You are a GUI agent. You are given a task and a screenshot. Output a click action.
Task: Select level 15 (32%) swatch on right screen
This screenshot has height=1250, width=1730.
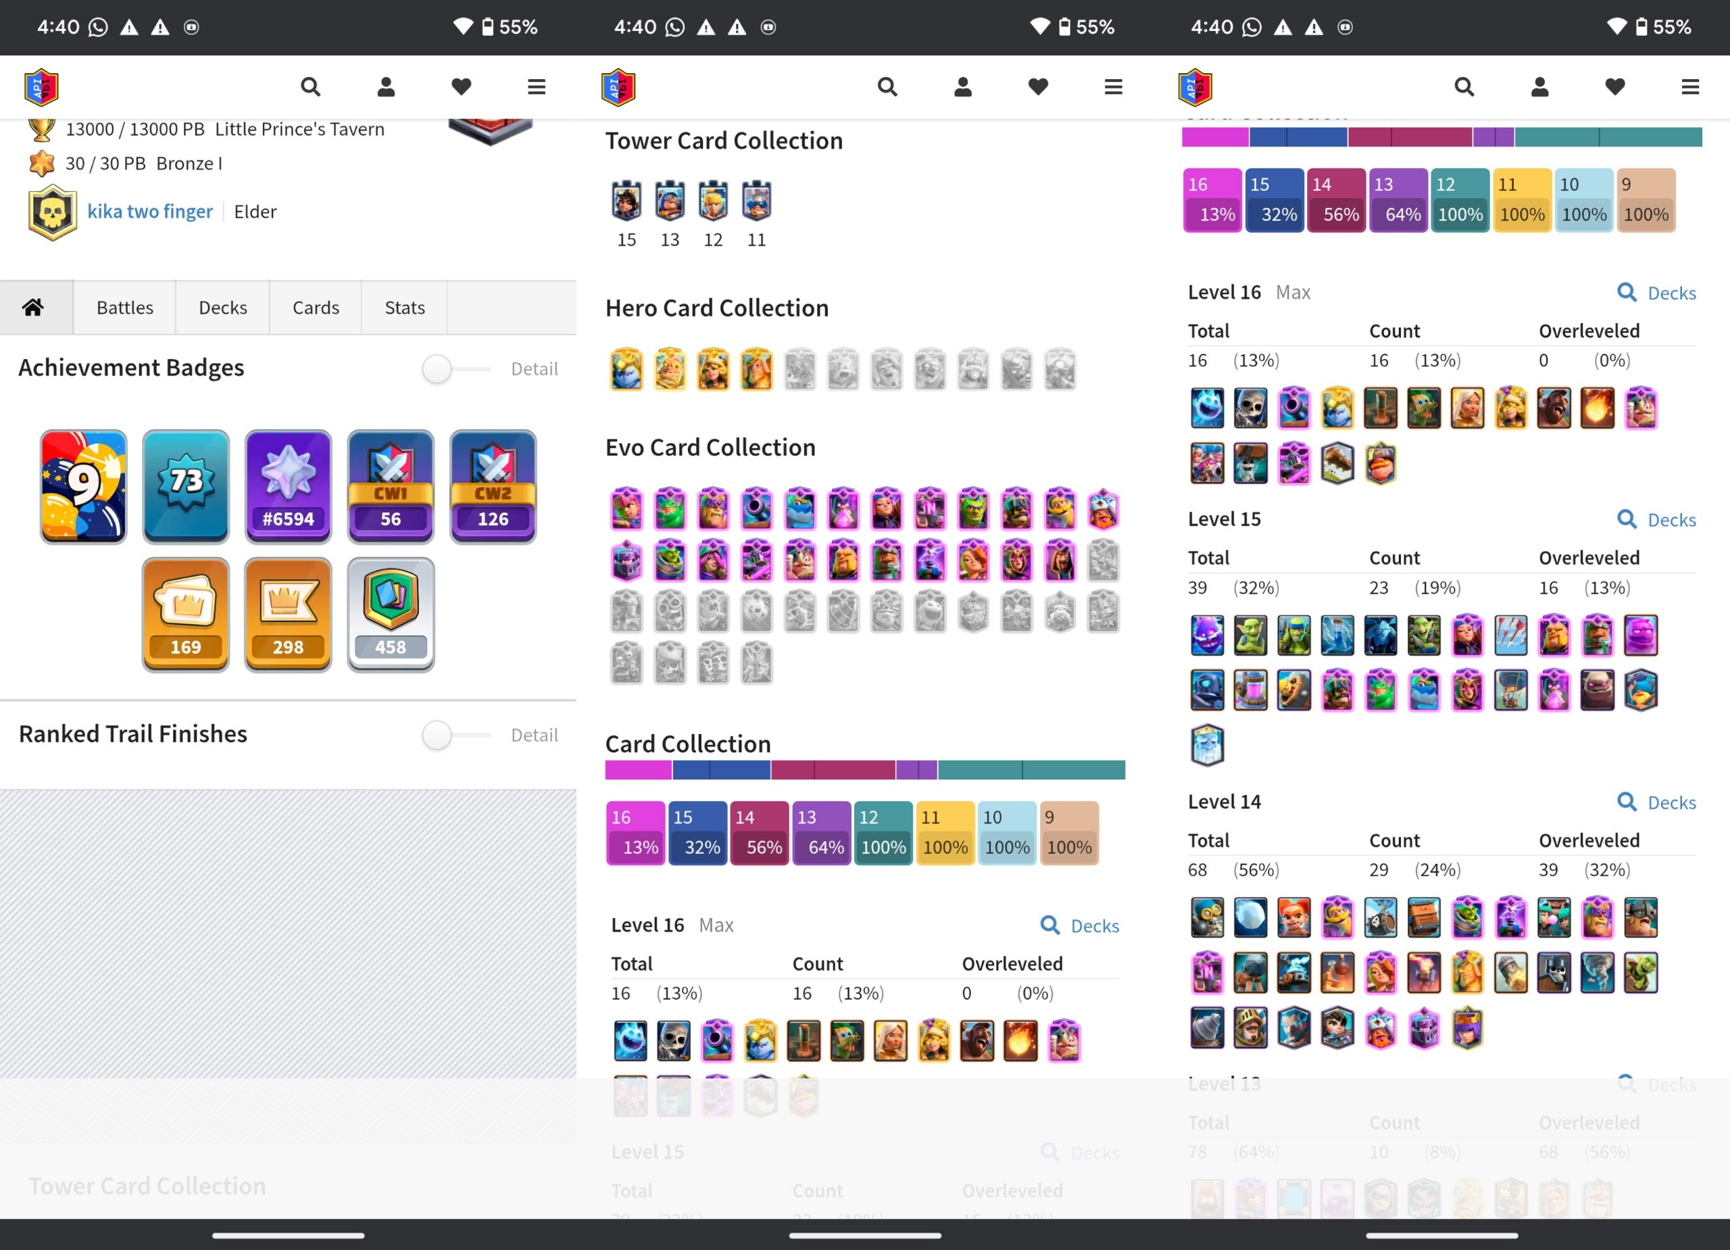pos(1274,200)
